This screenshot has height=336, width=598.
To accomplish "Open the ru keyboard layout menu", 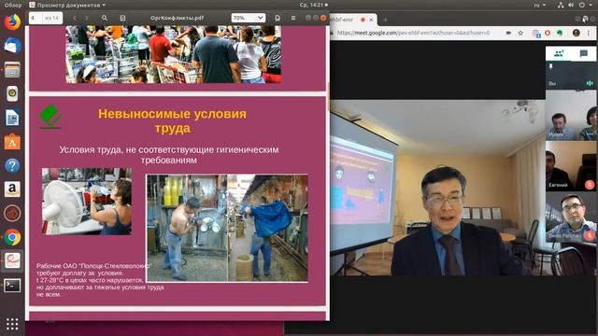I will (x=540, y=5).
